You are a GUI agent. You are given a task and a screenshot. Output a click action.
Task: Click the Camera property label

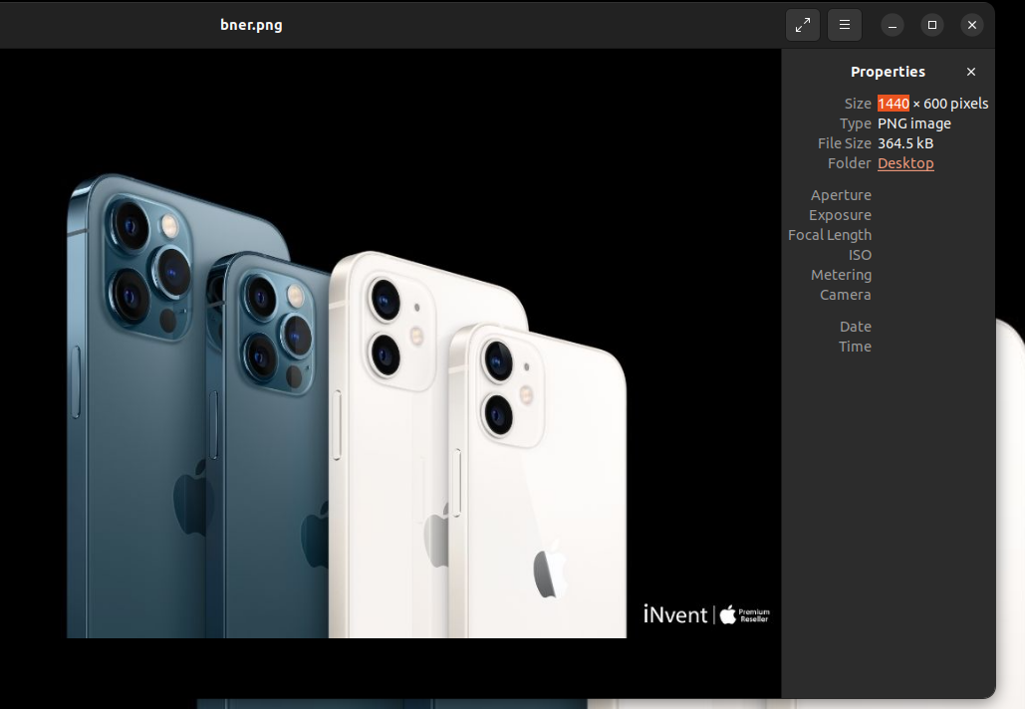(x=846, y=295)
